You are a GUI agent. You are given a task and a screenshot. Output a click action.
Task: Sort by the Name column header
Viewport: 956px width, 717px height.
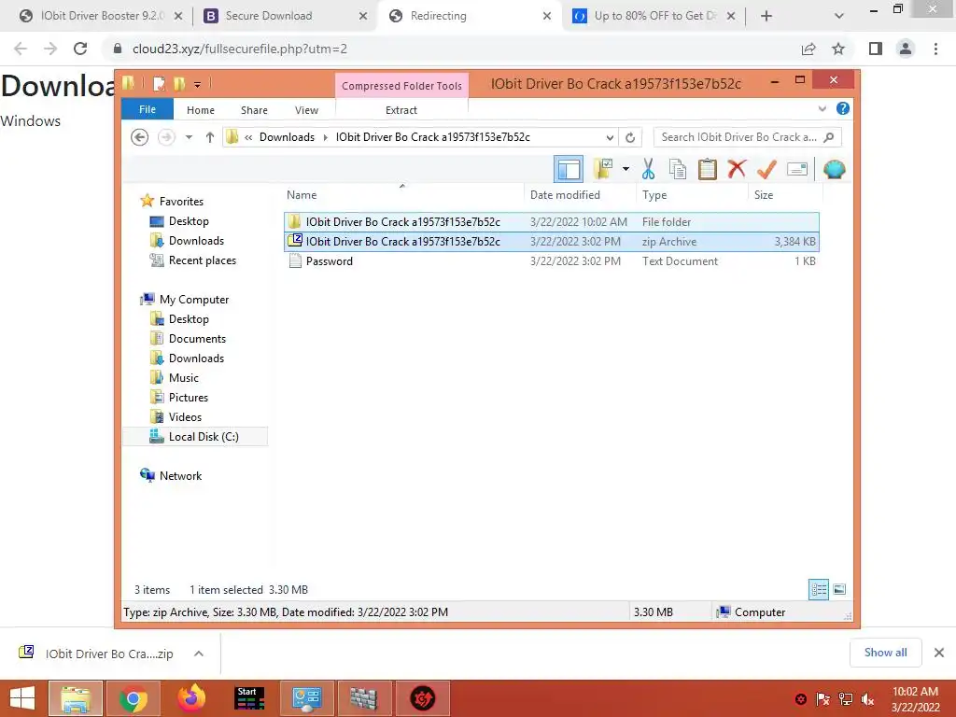402,194
